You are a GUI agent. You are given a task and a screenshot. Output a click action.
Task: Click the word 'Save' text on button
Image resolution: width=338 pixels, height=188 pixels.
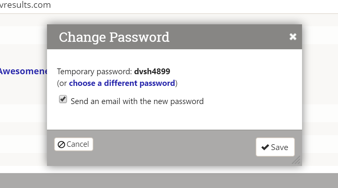click(x=279, y=147)
